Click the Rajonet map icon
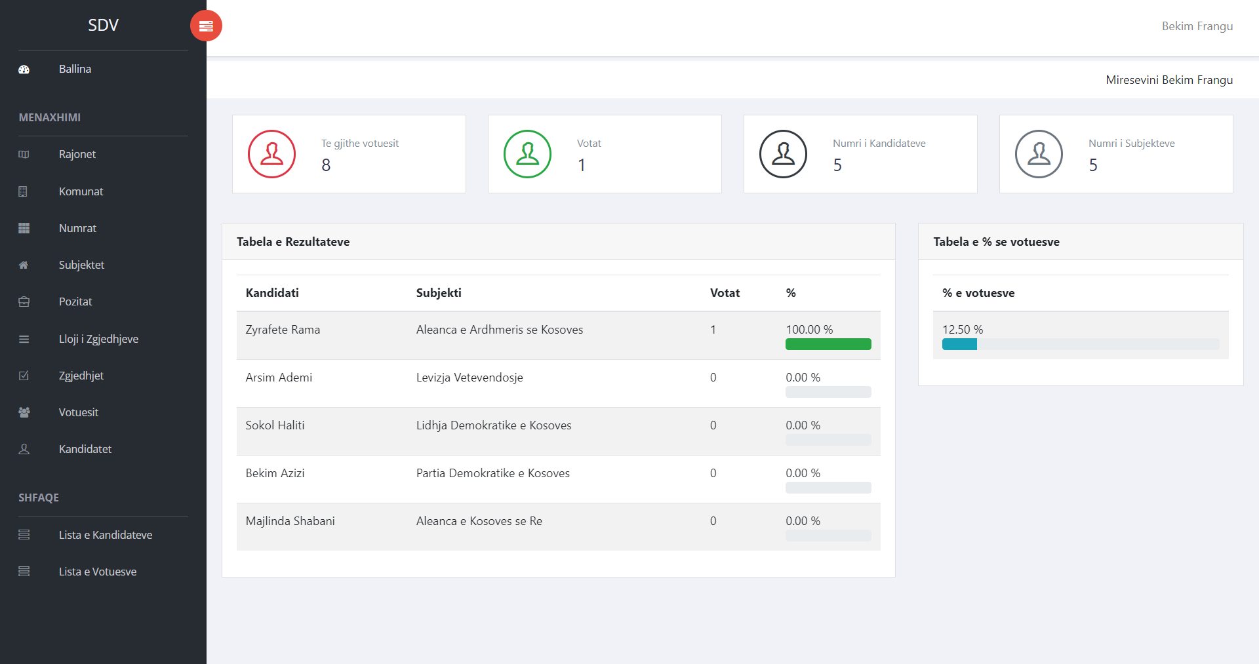The image size is (1259, 664). 24,155
